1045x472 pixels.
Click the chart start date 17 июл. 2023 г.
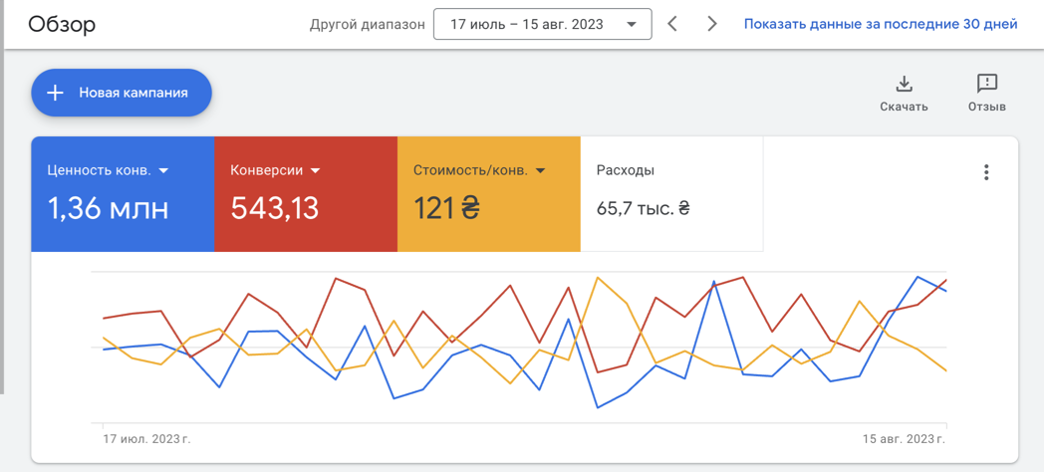point(146,440)
